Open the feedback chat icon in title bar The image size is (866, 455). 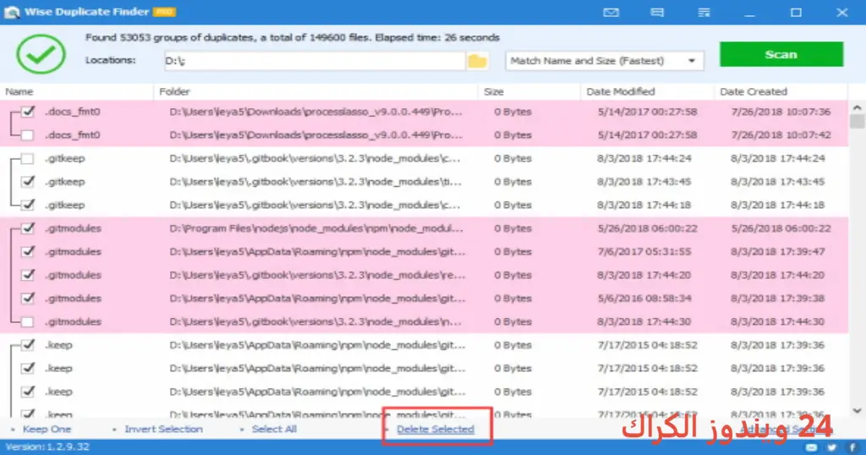pos(656,12)
